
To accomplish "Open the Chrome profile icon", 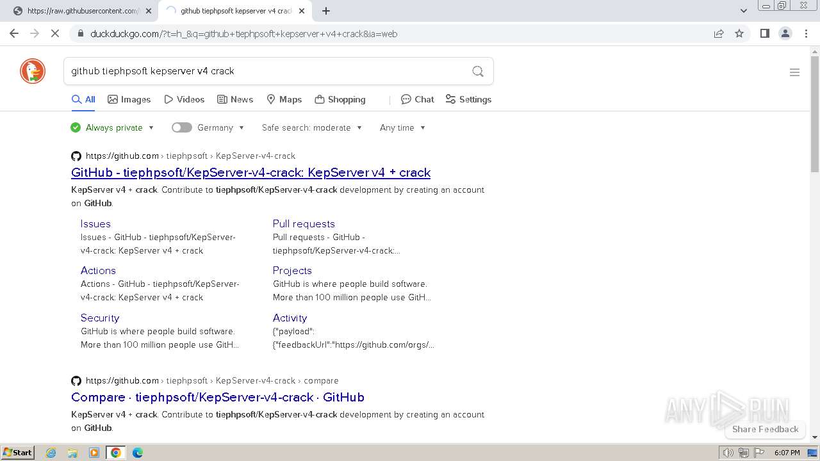I will [785, 33].
